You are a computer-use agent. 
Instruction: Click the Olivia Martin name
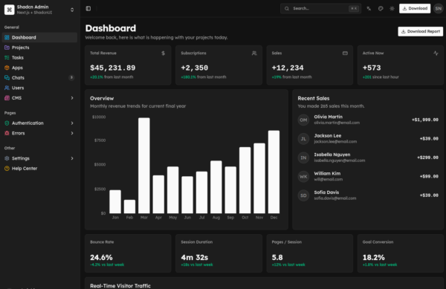tap(329, 117)
